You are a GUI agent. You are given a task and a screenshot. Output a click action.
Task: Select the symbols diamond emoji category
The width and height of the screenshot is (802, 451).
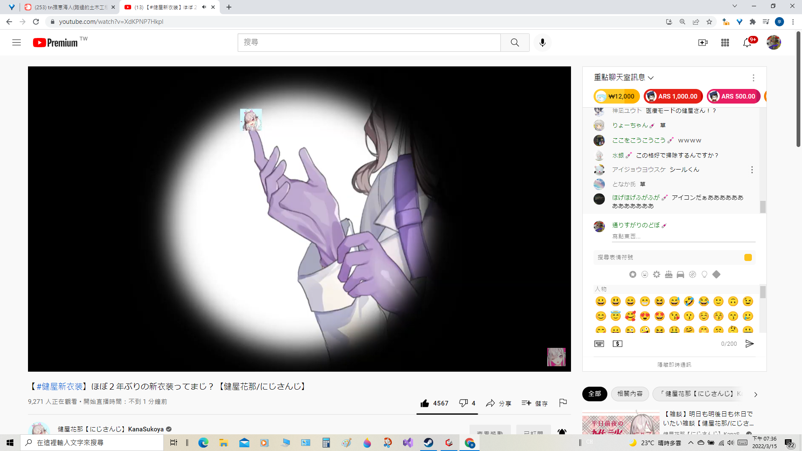coord(716,274)
